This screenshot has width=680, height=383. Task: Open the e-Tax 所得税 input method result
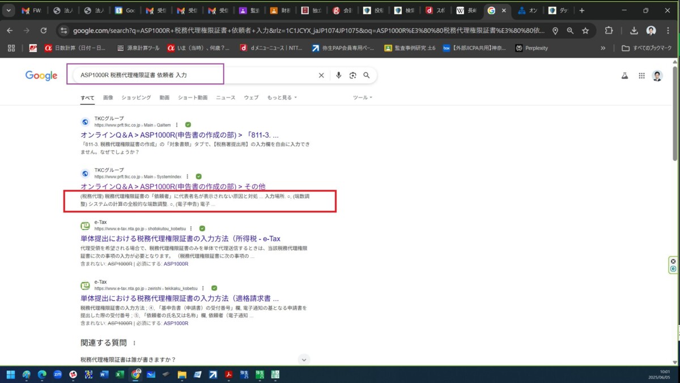click(180, 239)
